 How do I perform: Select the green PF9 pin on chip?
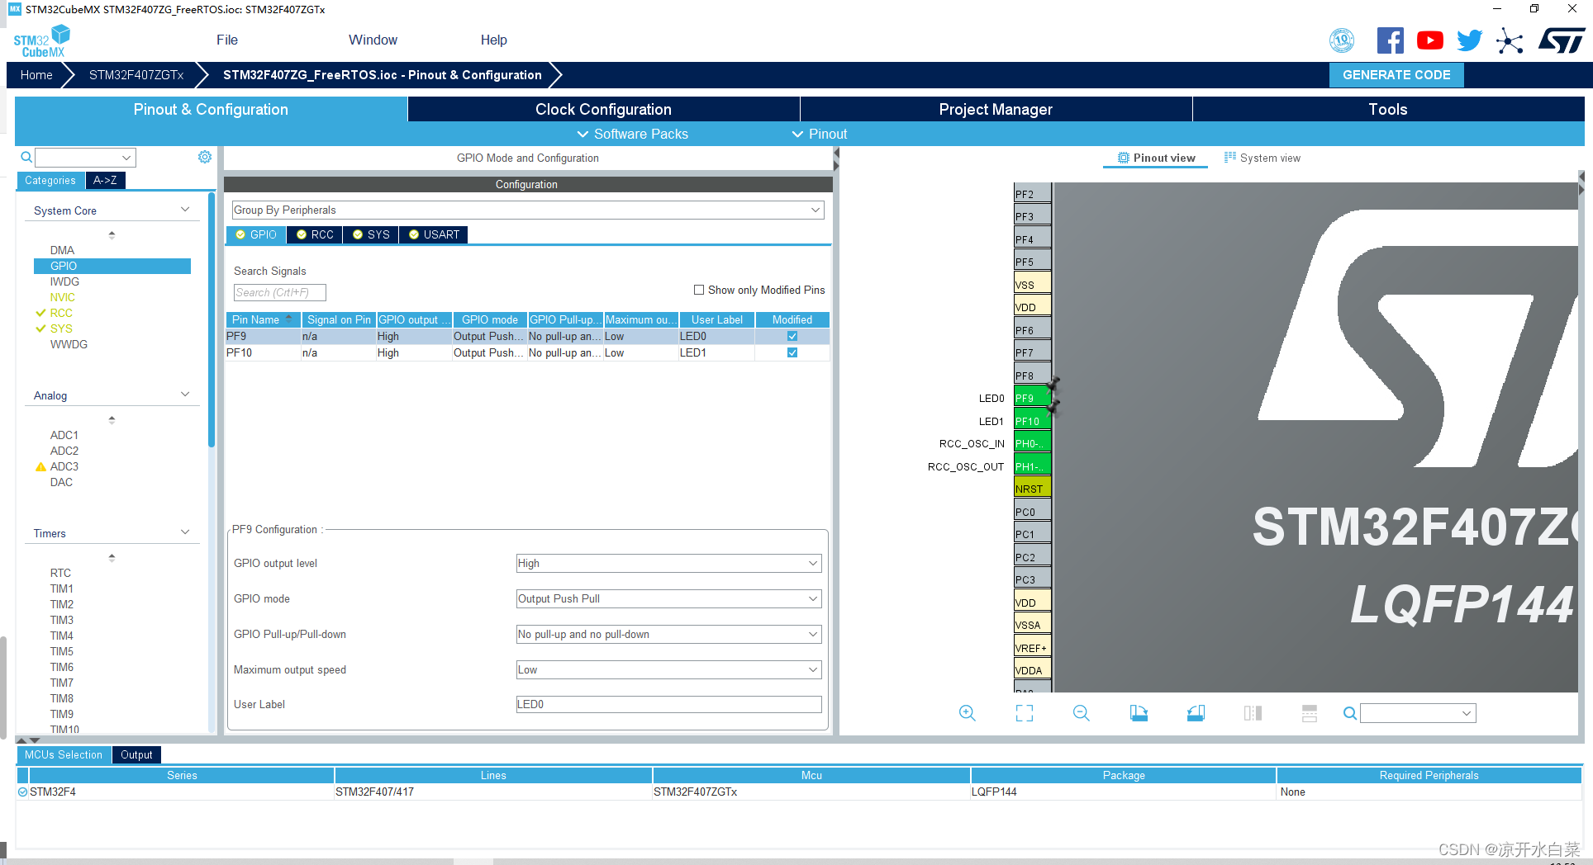coord(1032,398)
